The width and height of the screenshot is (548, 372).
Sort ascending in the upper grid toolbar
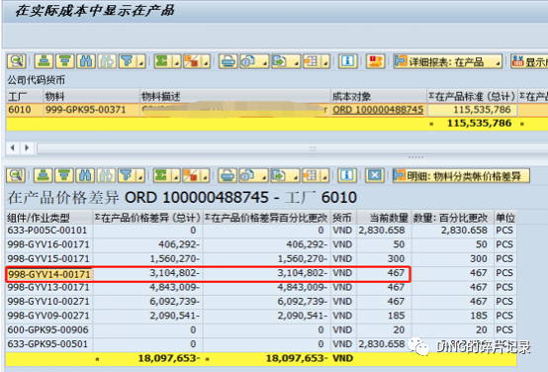[x=44, y=61]
